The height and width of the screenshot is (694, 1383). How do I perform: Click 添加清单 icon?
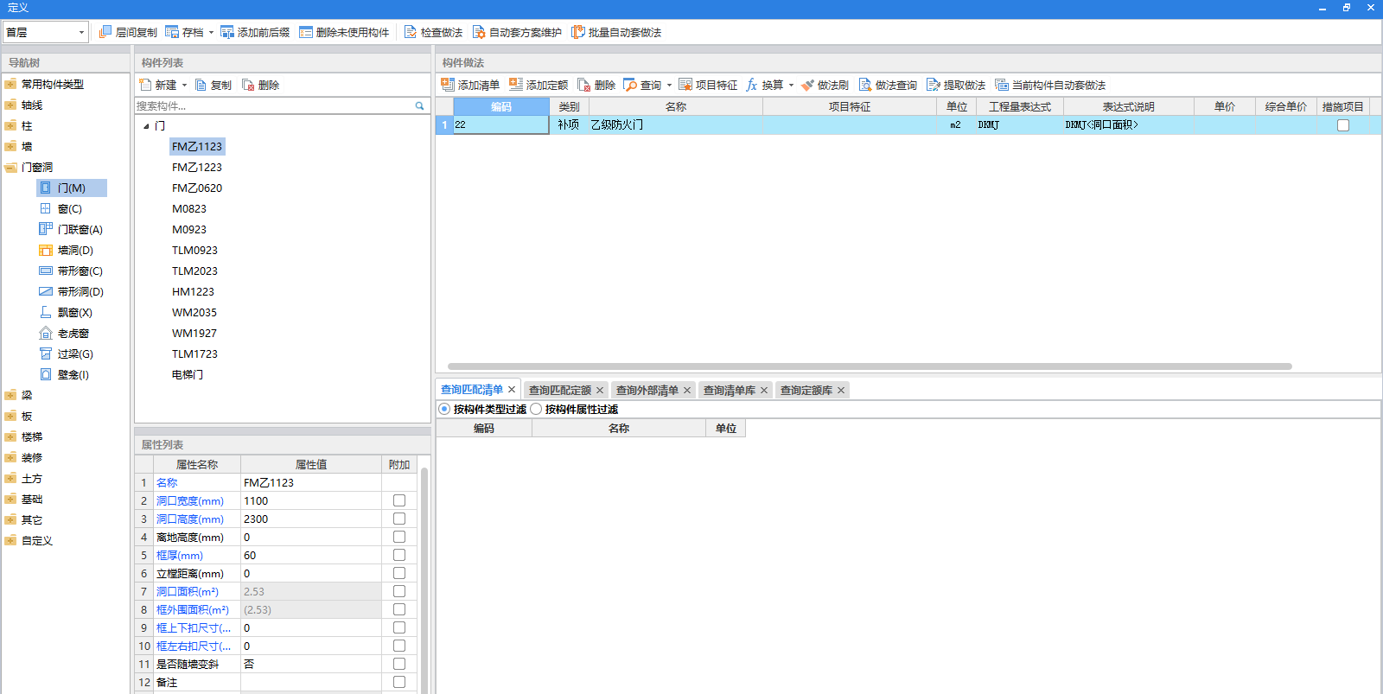pyautogui.click(x=448, y=85)
